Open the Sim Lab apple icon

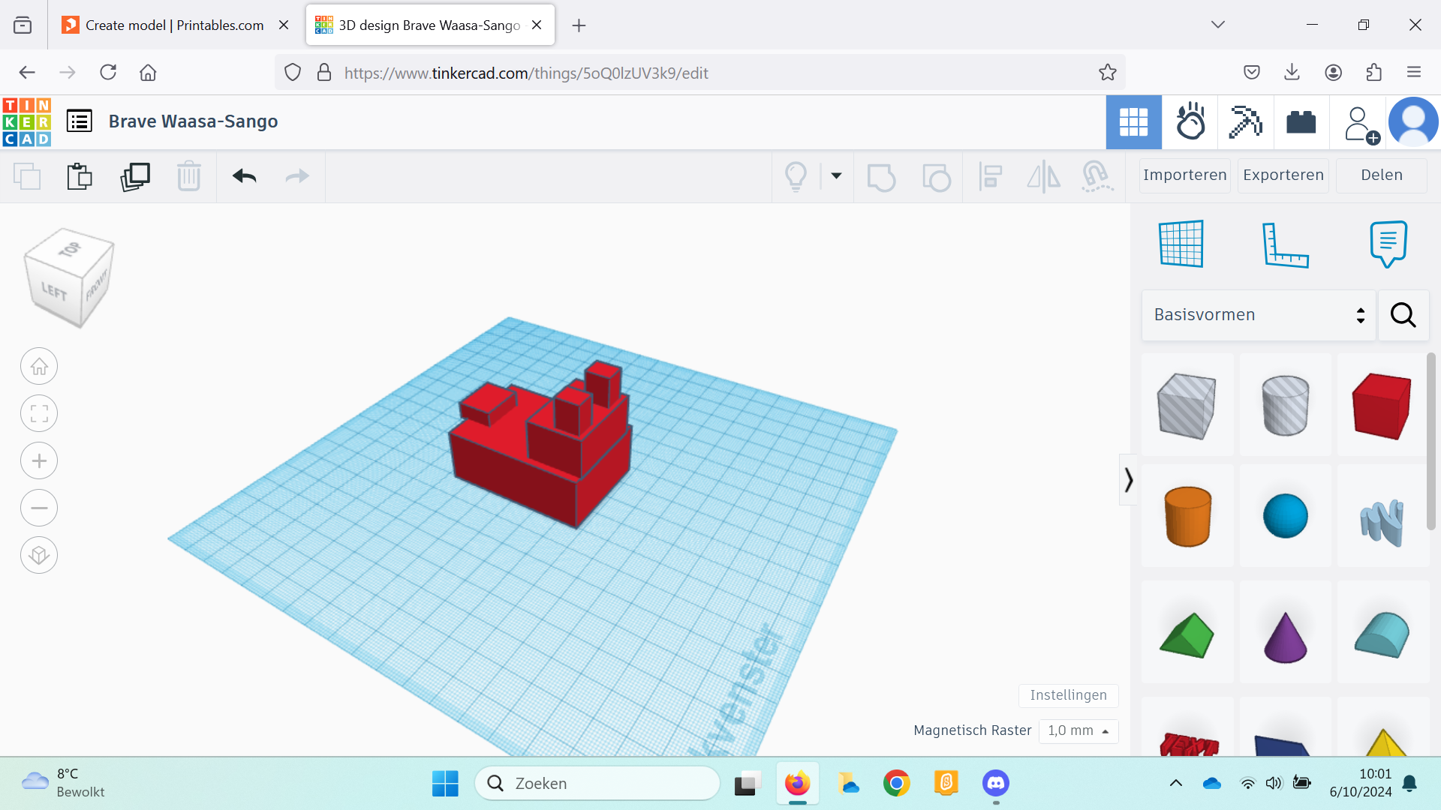1190,121
